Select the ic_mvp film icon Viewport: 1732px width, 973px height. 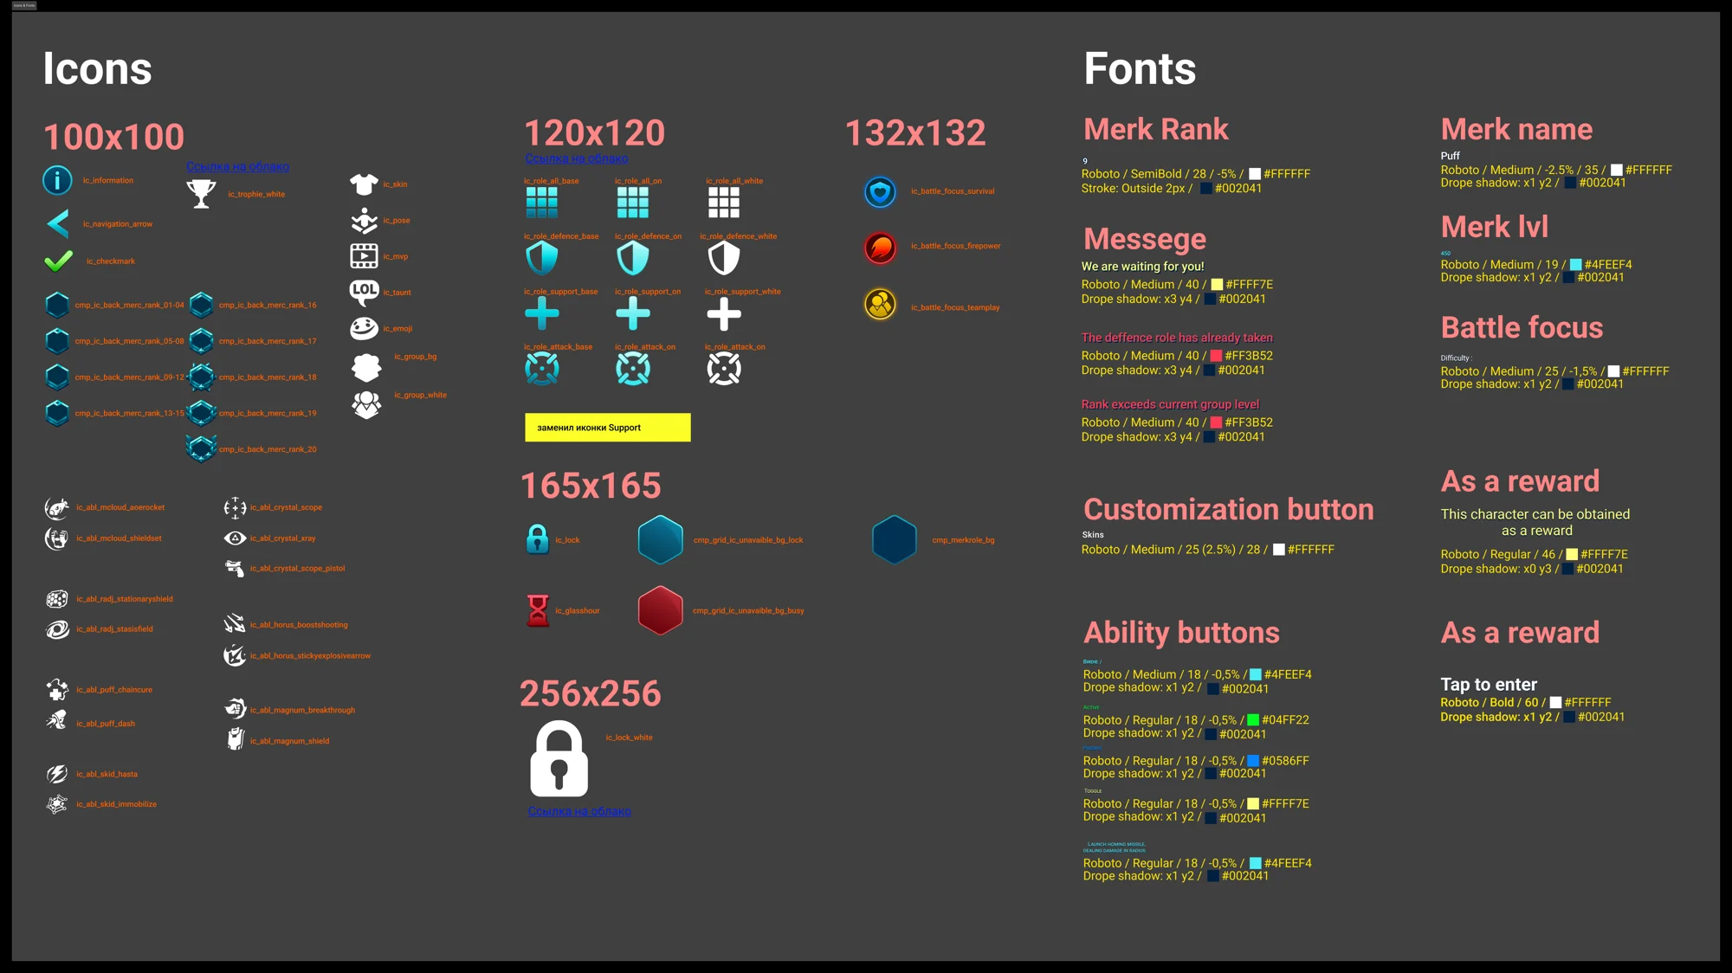(364, 256)
